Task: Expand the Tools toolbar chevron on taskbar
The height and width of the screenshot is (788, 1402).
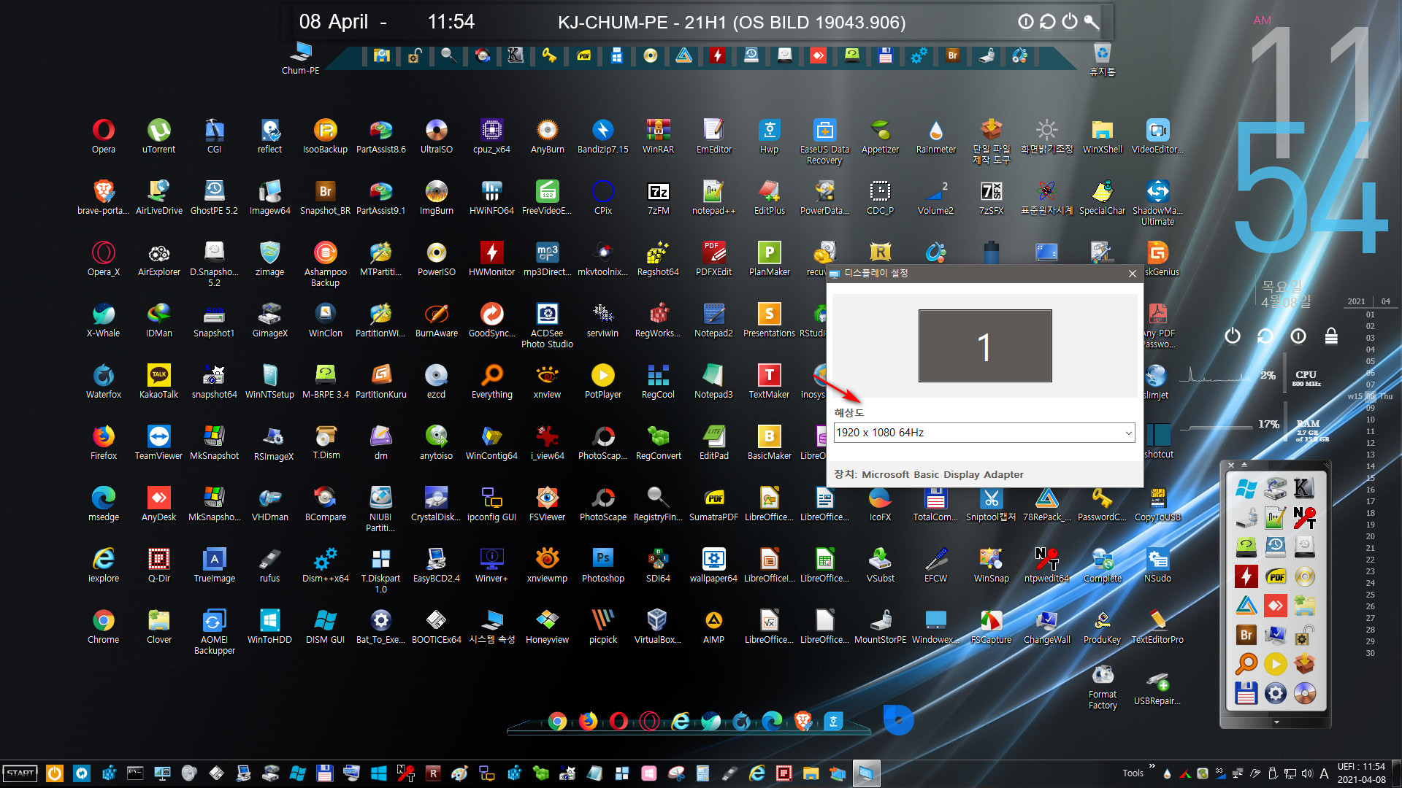Action: (x=1152, y=766)
